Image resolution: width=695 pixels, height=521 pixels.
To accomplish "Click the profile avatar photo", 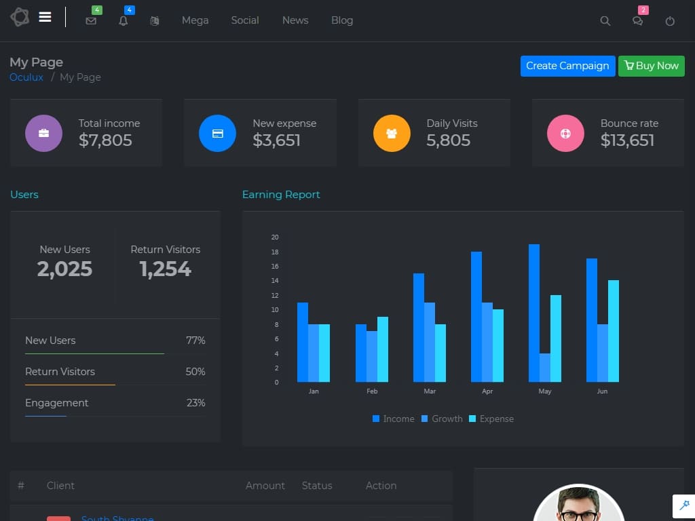I will click(578, 503).
